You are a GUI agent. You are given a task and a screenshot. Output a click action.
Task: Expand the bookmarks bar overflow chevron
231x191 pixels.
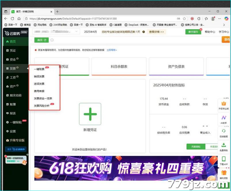tap(224, 25)
